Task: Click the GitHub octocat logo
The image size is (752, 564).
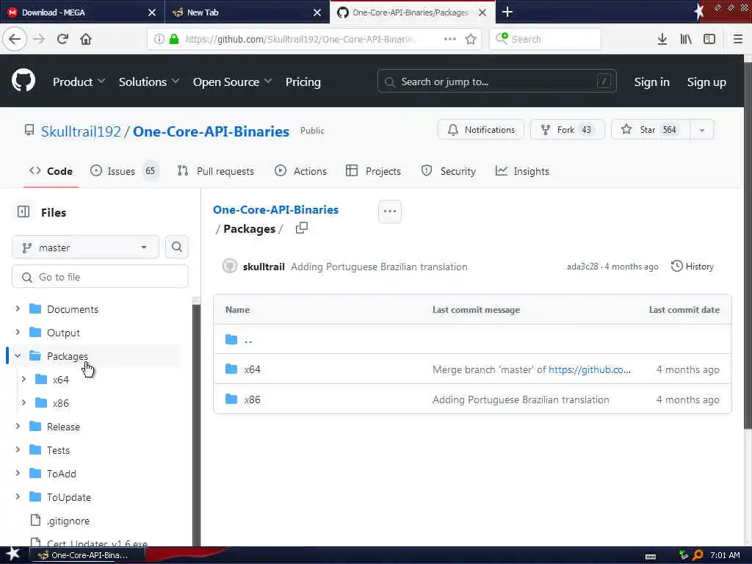Action: pos(23,81)
